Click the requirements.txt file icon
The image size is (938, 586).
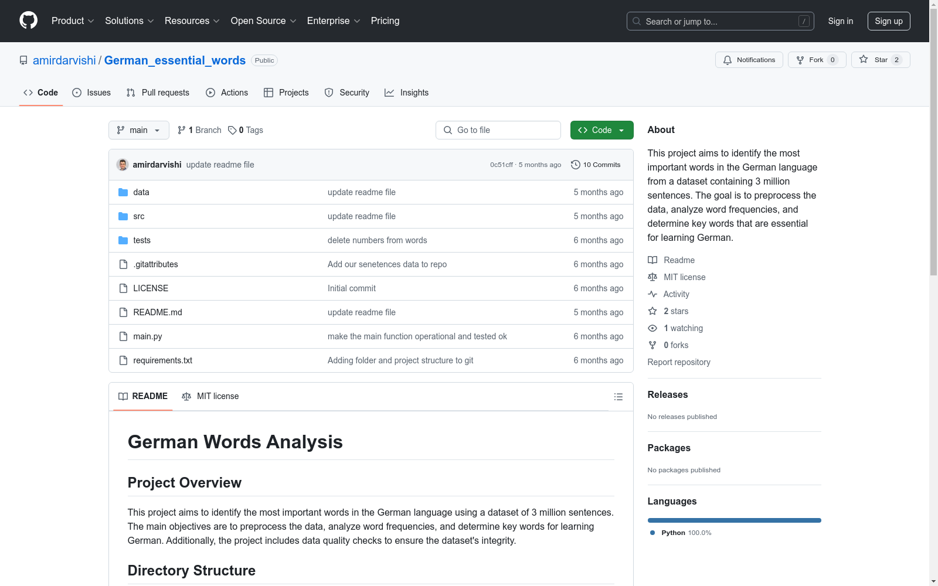[123, 360]
